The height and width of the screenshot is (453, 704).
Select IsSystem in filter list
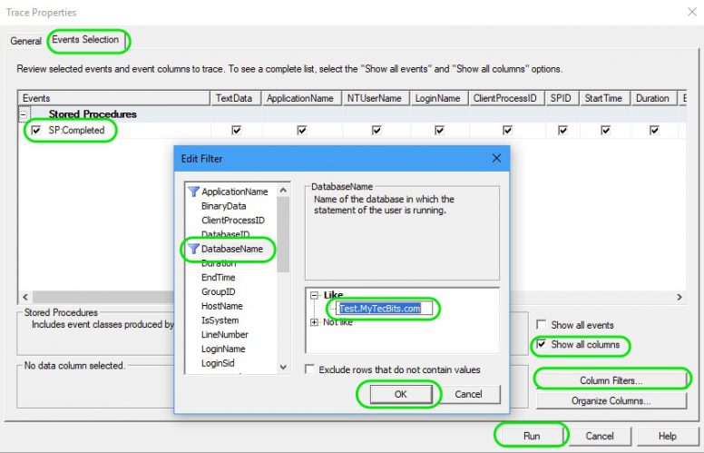tap(220, 320)
